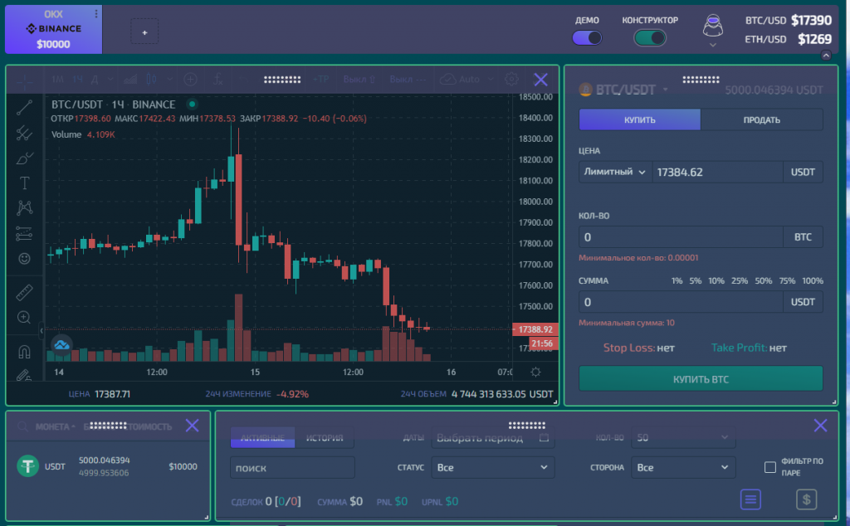
Task: Click the lock drawings pencil icon
Action: [24, 375]
